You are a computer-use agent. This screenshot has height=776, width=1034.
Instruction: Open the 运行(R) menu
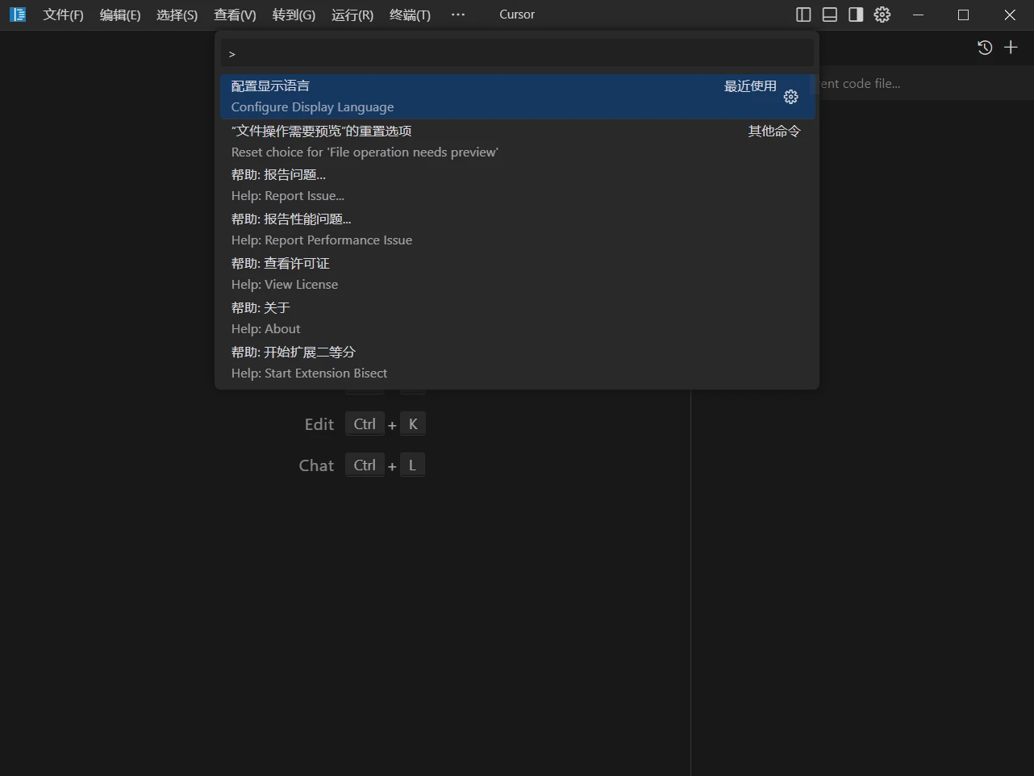[x=352, y=15]
